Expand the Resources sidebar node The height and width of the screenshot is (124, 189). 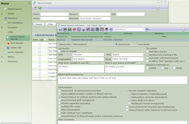pos(2,62)
